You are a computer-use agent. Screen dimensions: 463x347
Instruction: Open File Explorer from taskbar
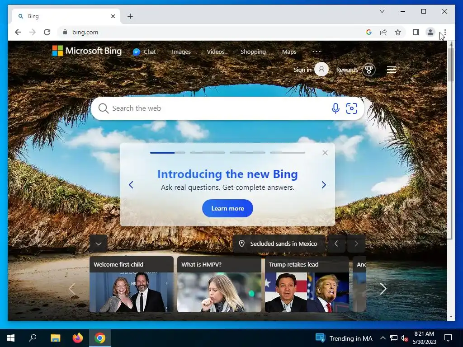55,338
